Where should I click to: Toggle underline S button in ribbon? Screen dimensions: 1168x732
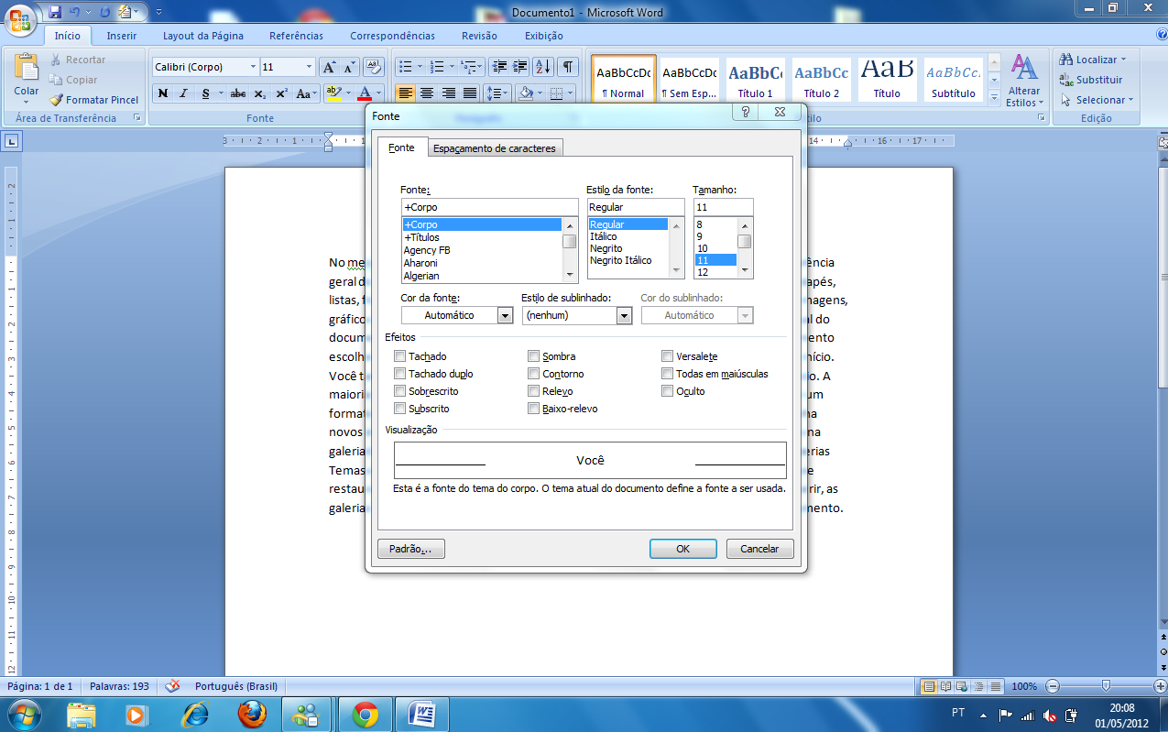point(206,93)
